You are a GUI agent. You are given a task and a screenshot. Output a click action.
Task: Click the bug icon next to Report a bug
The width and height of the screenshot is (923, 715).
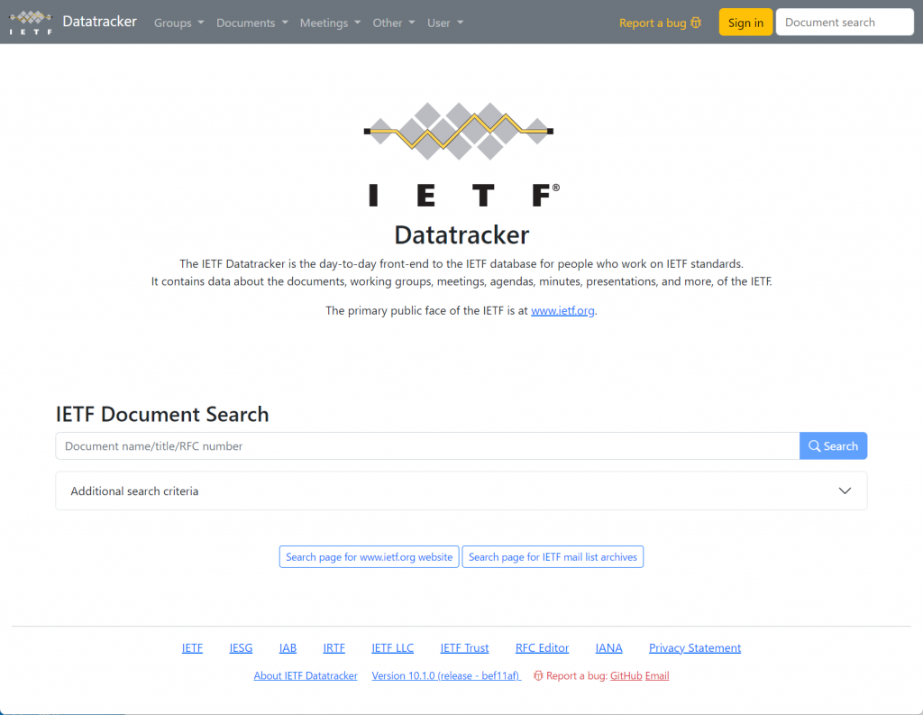coord(694,23)
